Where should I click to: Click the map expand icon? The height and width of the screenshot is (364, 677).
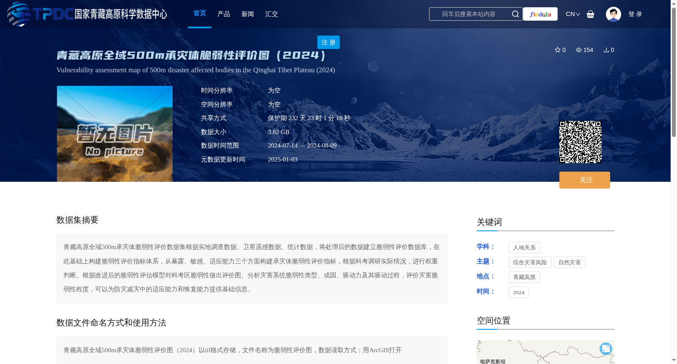point(606,348)
